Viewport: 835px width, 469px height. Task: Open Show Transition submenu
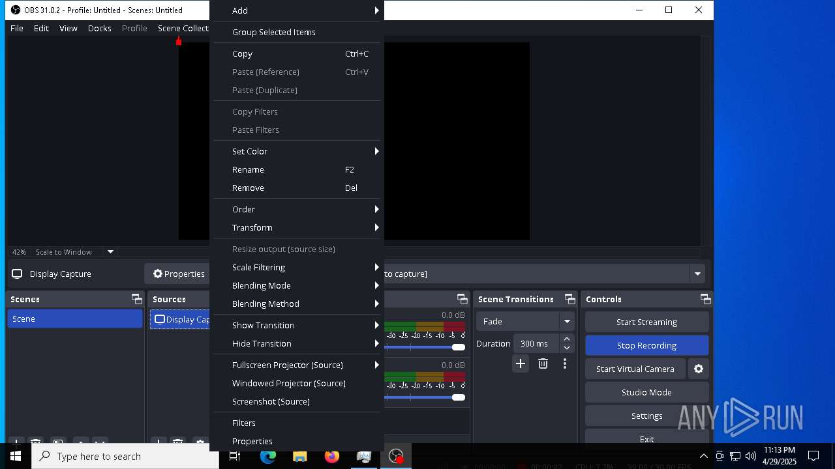(x=297, y=325)
